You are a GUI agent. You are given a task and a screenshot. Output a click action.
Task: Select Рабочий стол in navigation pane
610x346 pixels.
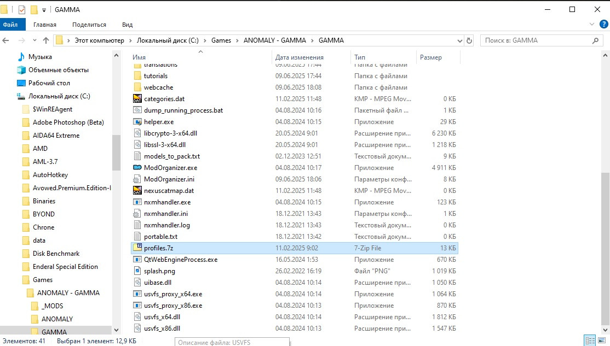tap(49, 83)
